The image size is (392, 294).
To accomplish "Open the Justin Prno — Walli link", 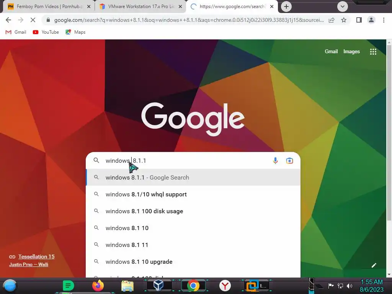I will click(29, 264).
